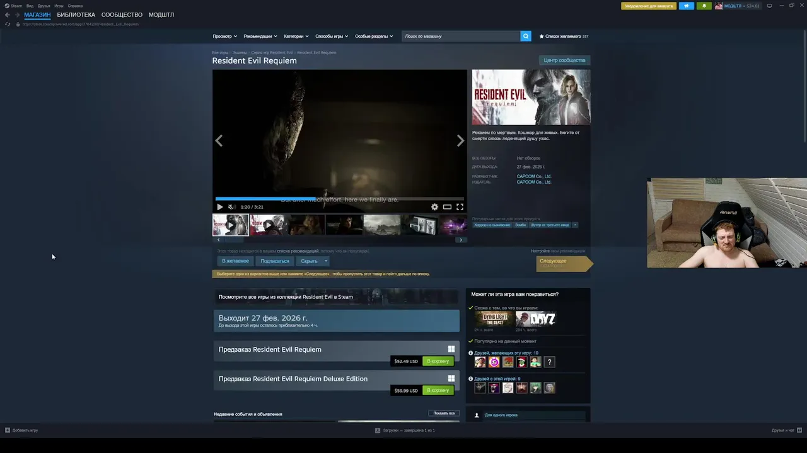Open notifications bell icon
This screenshot has width=807, height=453.
click(704, 6)
